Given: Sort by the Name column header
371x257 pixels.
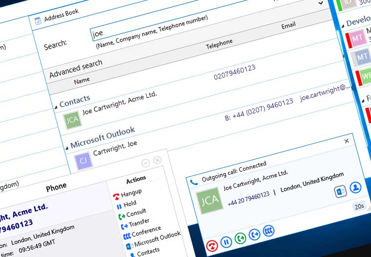Looking at the screenshot, I should [x=82, y=81].
